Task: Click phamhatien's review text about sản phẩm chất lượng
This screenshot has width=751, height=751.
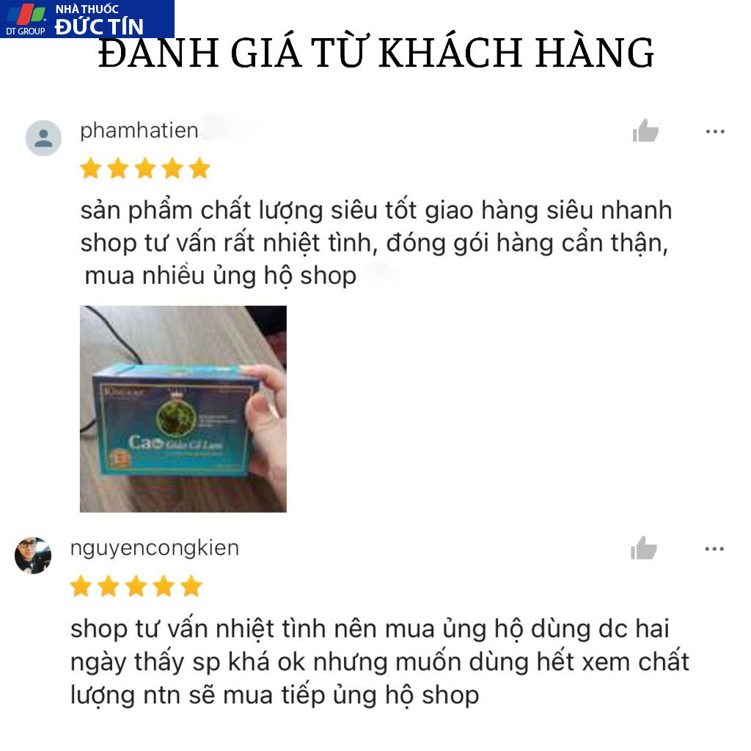Action: [x=376, y=243]
